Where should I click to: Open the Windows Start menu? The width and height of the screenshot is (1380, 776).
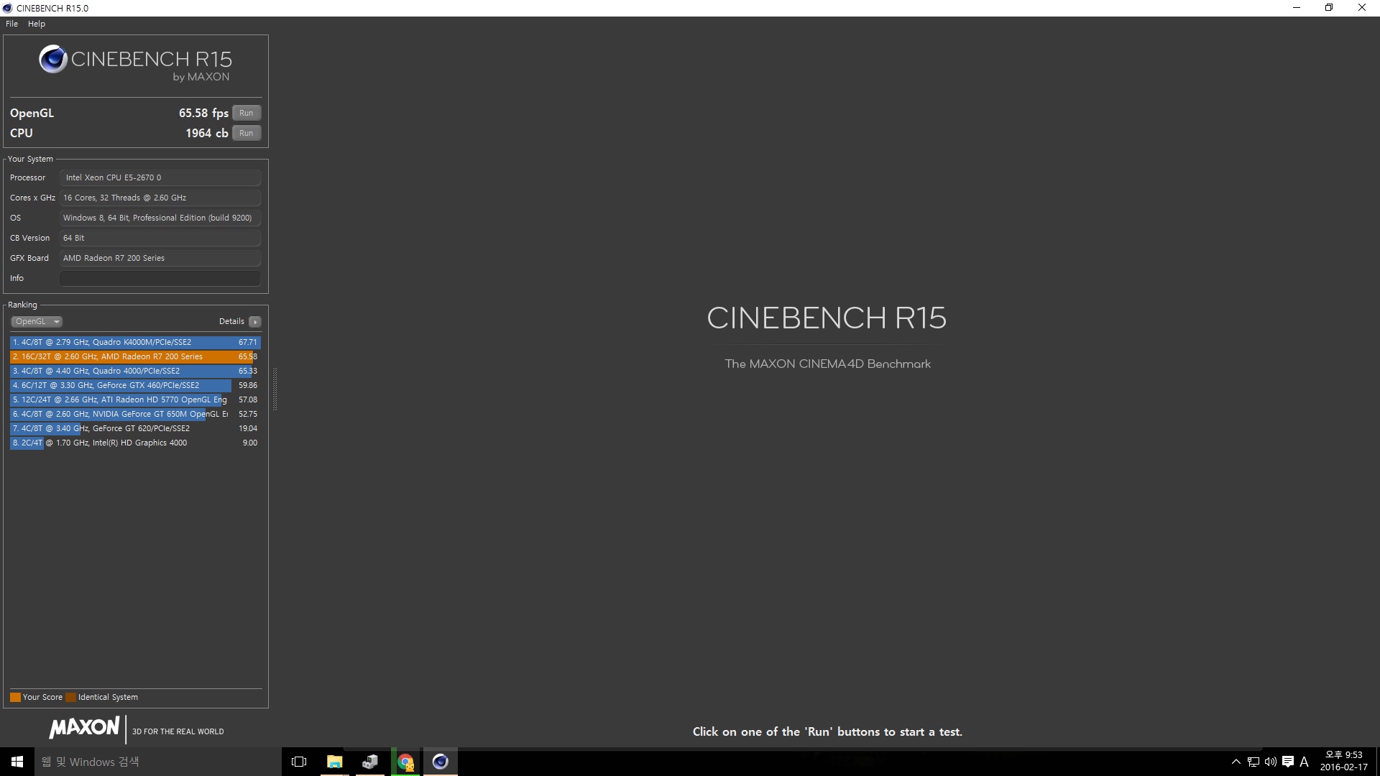[x=17, y=762]
